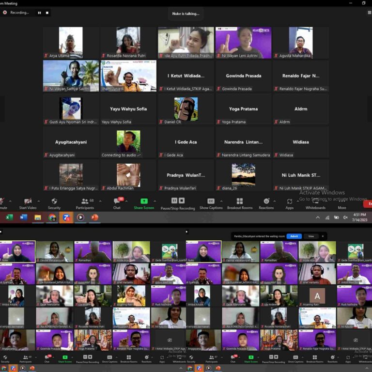Screen dimensions: 372x372
Task: Select the Yayu Wahyu Sofia participant tile
Action: 128,109
